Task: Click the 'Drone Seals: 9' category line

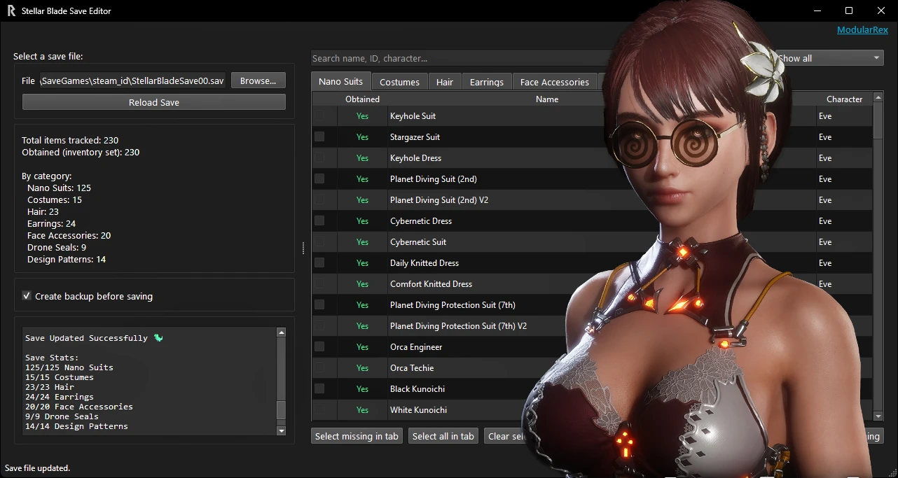Action: 57,248
